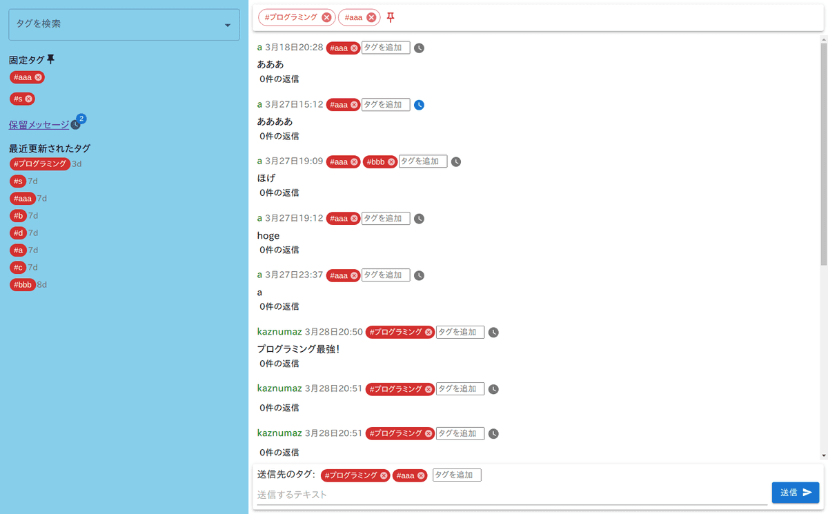
Task: Open the 0件の返信 under the hoge message
Action: pos(279,250)
